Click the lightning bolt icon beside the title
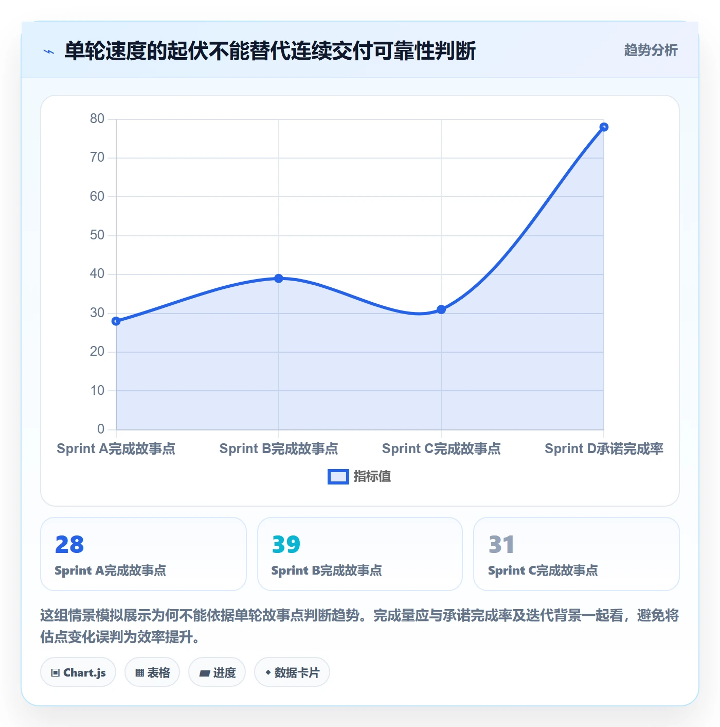720x727 pixels. [49, 51]
